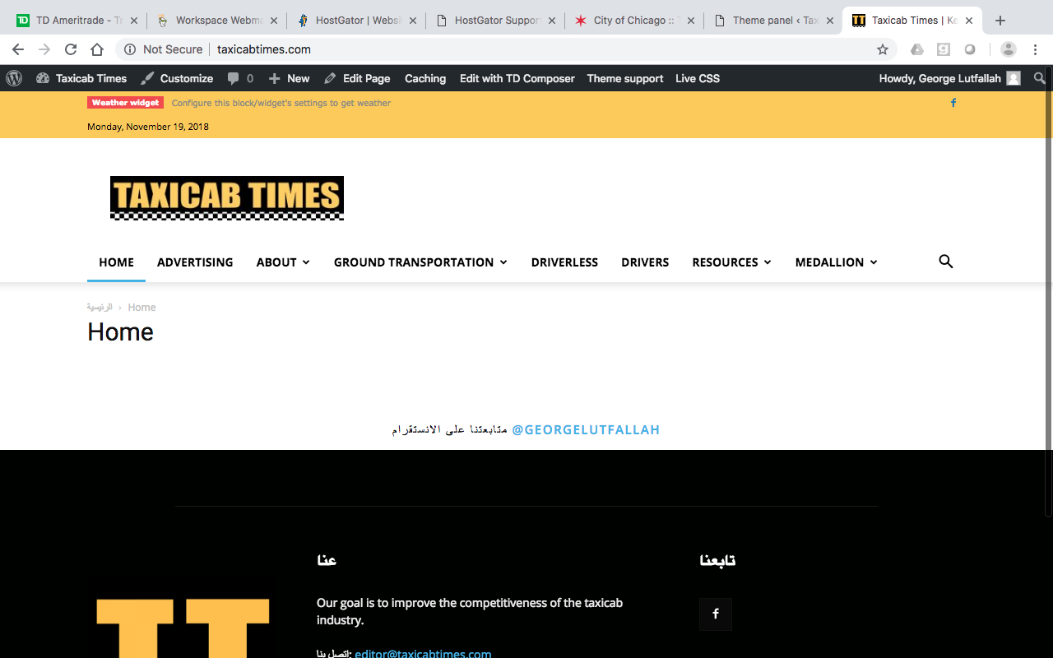
Task: Open the comments bubble in admin bar
Action: pyautogui.click(x=240, y=78)
